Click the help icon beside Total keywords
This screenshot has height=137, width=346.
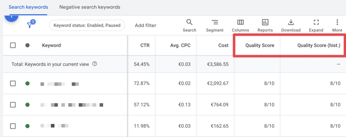[95, 64]
